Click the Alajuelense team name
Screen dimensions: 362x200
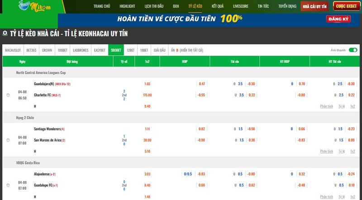coord(42,174)
